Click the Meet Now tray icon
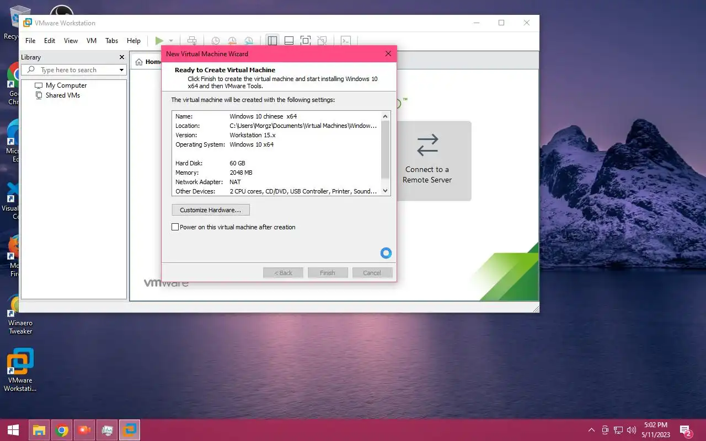Viewport: 706px width, 441px height. [x=605, y=430]
